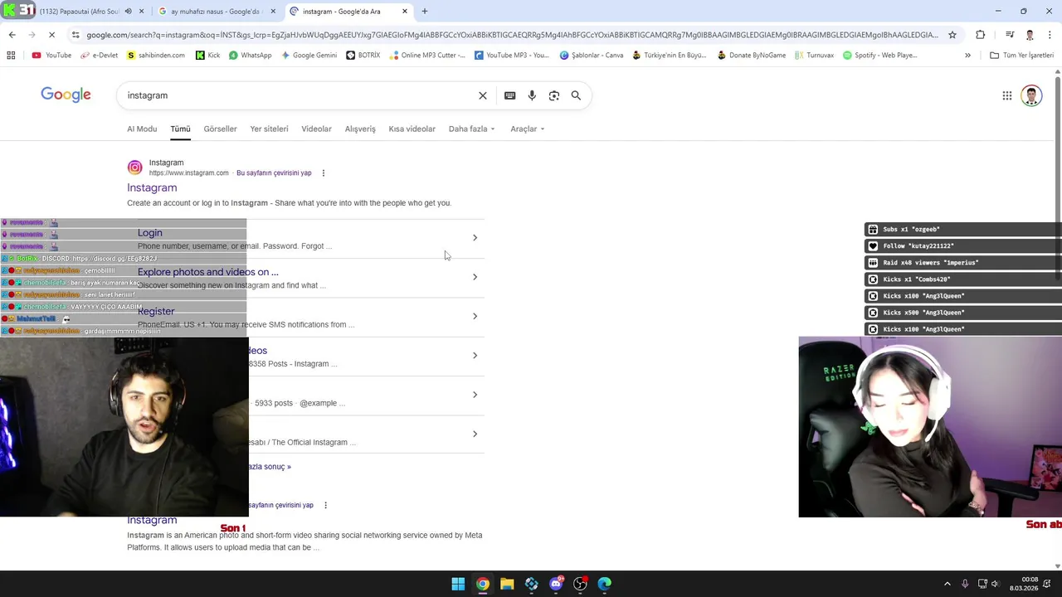Click 'Bu sayfanın çevirisini yap' on first result
This screenshot has height=597, width=1062.
(x=274, y=173)
